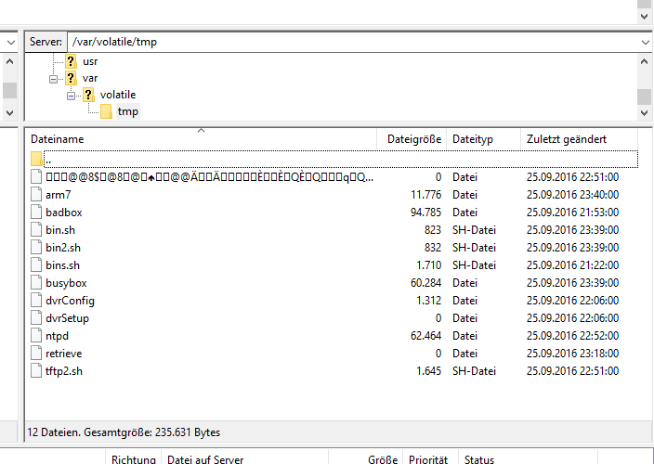Click the dvrConfig file icon

click(36, 301)
